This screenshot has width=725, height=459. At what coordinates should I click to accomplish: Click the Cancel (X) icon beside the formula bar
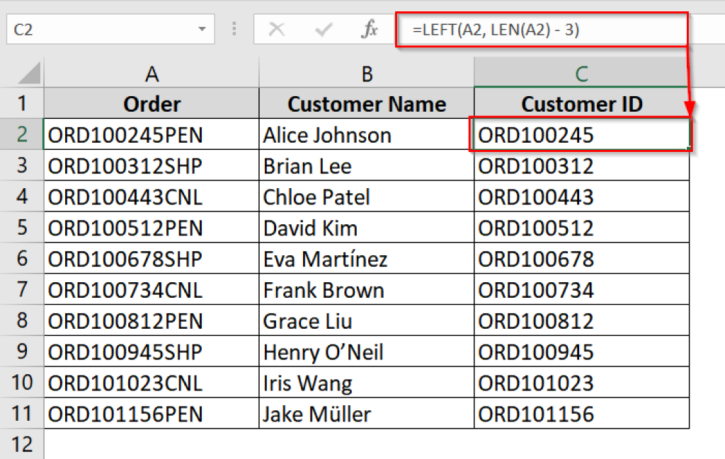coord(277,29)
